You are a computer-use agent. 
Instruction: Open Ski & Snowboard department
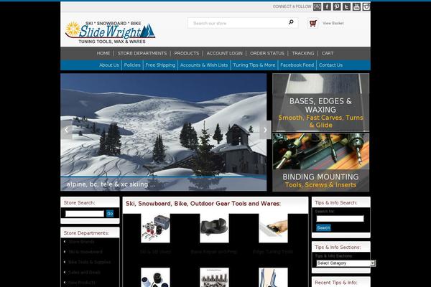(x=85, y=252)
